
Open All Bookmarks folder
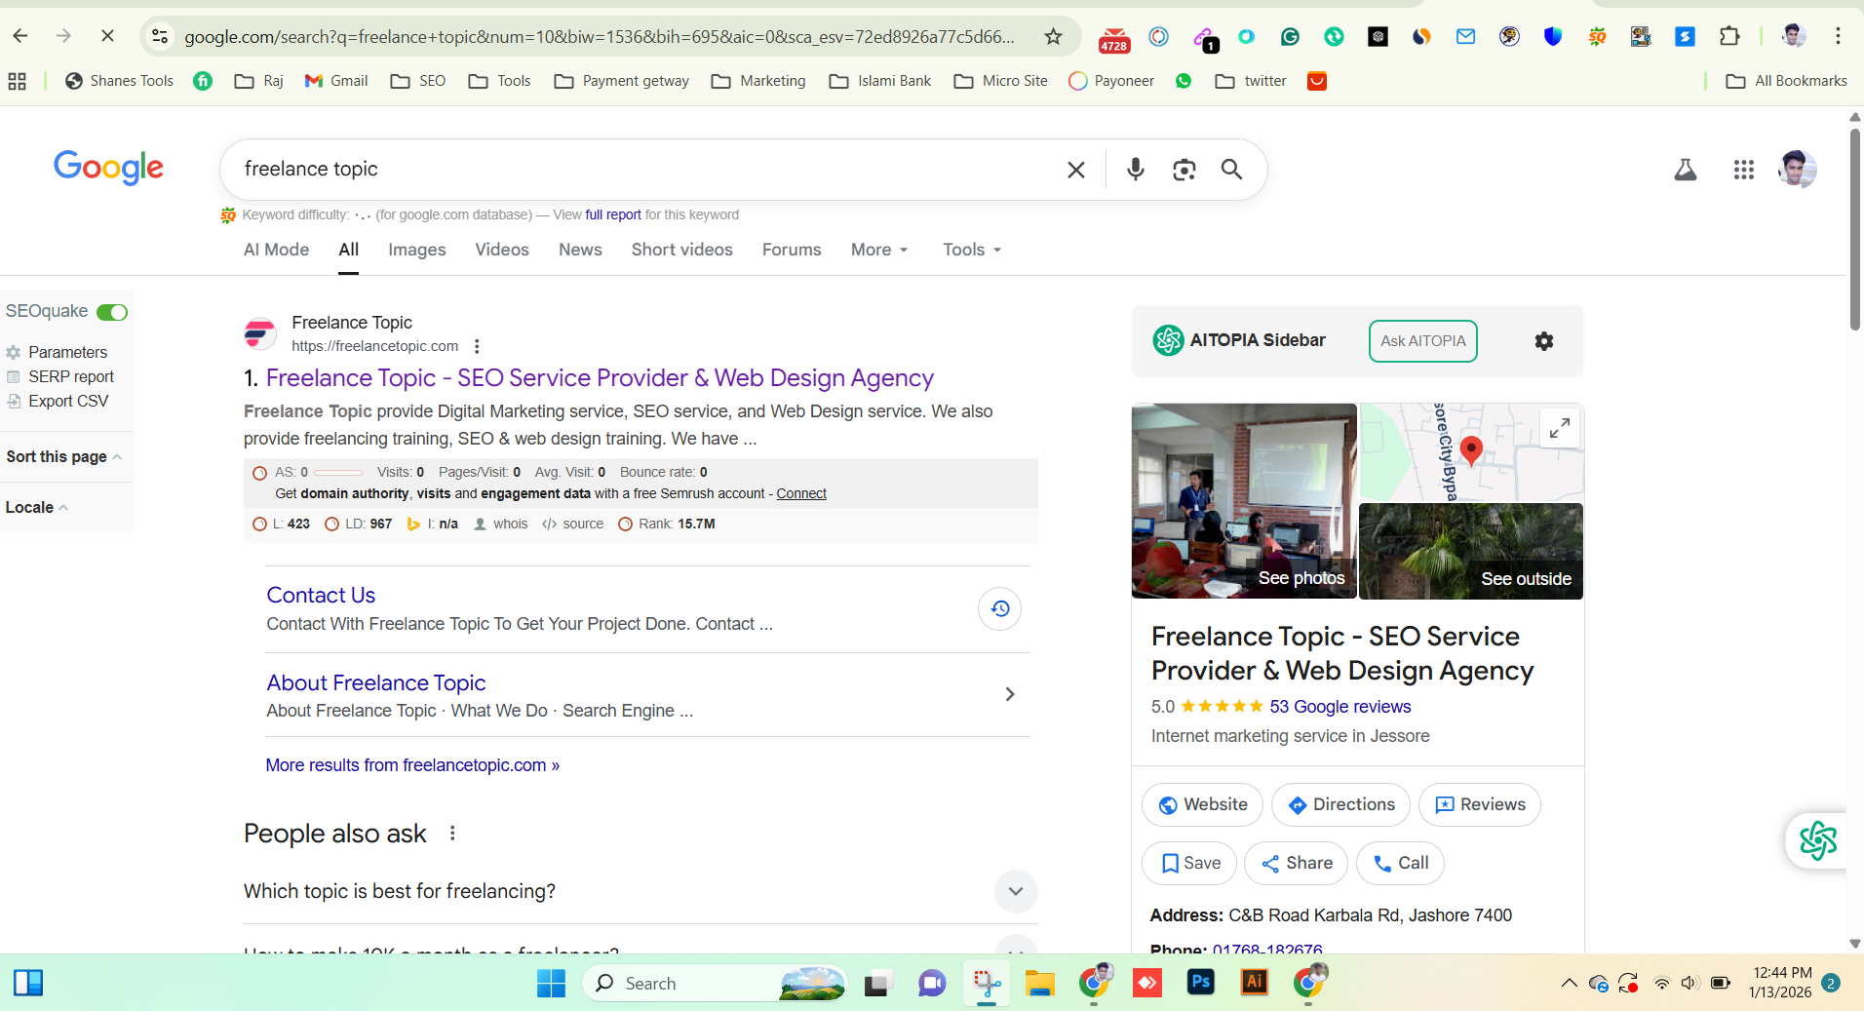[1786, 81]
